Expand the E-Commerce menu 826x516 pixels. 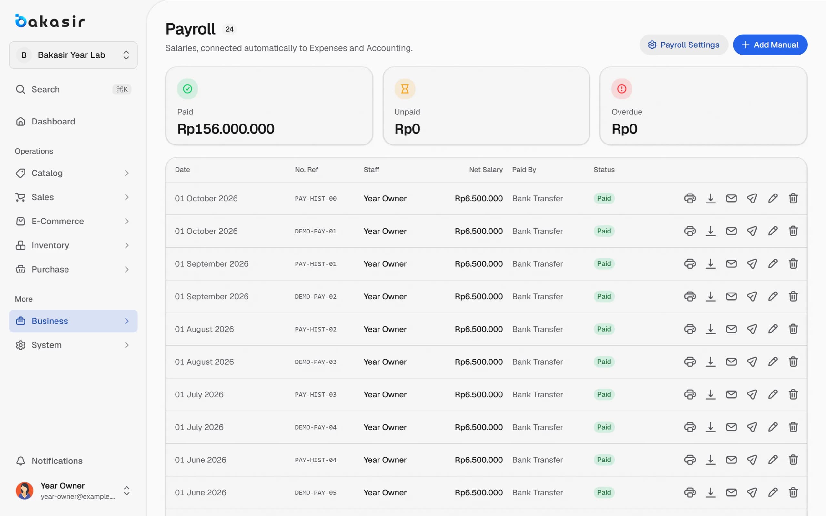(x=73, y=221)
